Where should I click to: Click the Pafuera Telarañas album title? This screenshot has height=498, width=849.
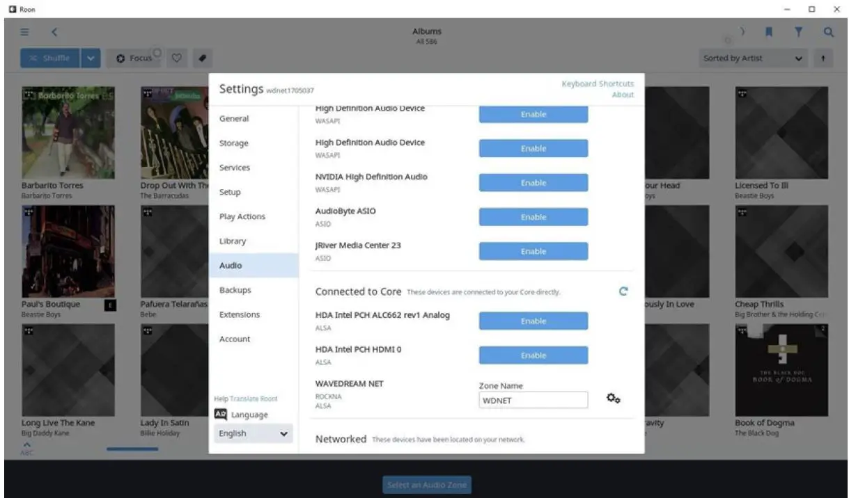coord(174,305)
